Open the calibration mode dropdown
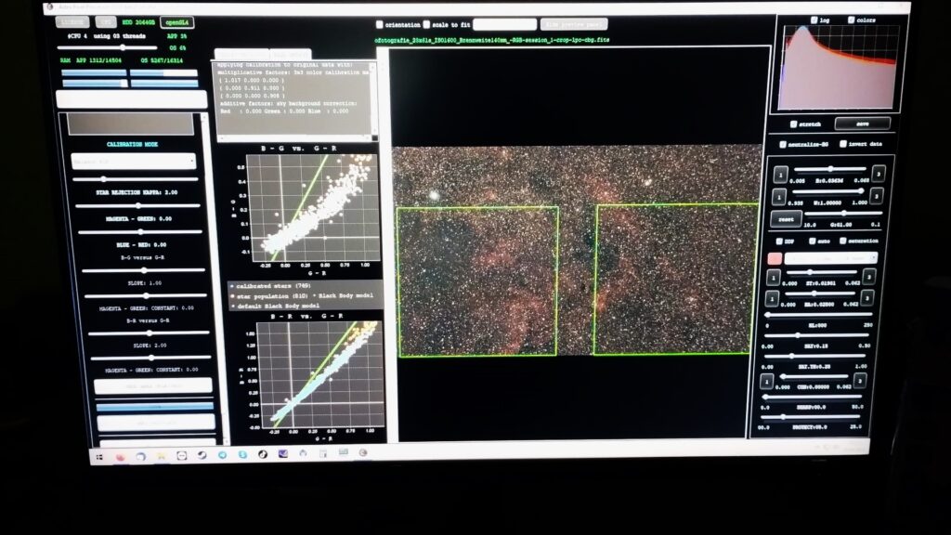 pos(135,161)
